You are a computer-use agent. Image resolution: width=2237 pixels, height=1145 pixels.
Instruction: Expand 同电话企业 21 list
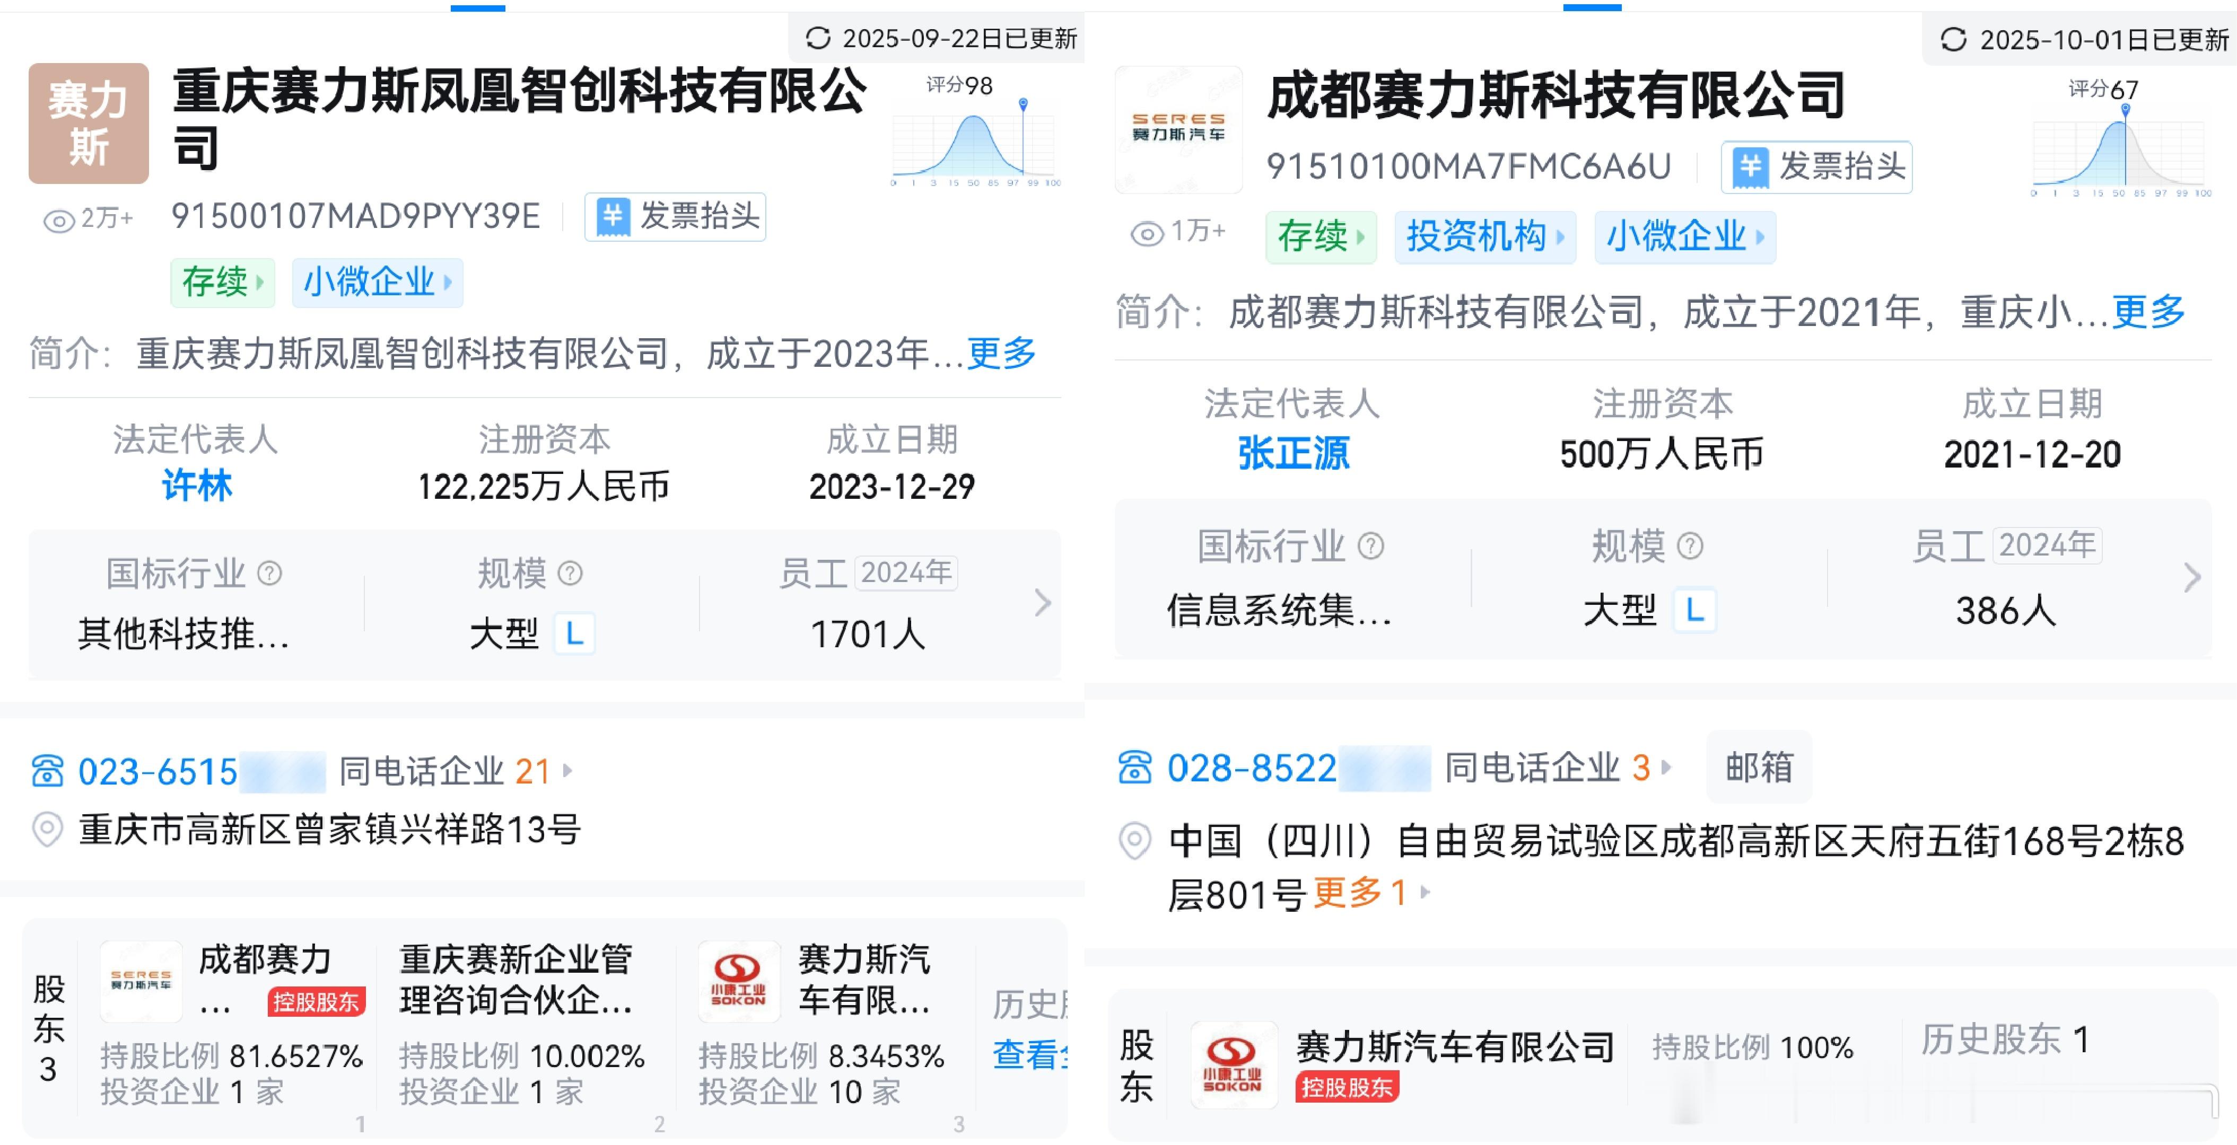[455, 771]
